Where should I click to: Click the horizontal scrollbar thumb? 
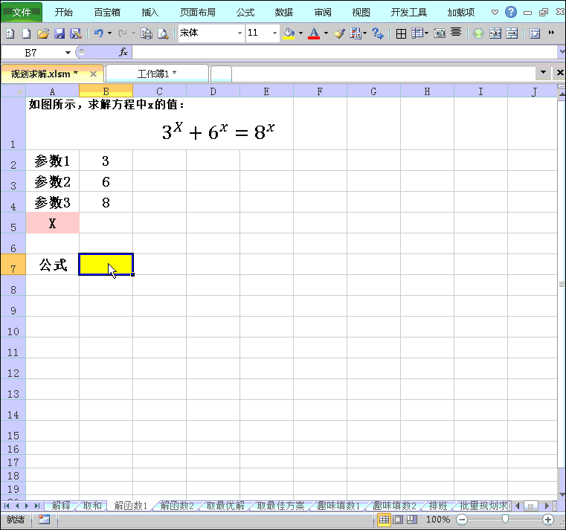[x=530, y=505]
